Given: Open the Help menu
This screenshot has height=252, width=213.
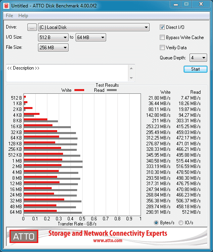Looking at the screenshot, I should pyautogui.click(x=23, y=16).
